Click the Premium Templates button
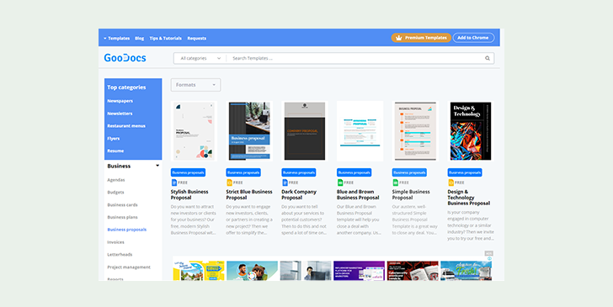613x307 pixels. (421, 38)
